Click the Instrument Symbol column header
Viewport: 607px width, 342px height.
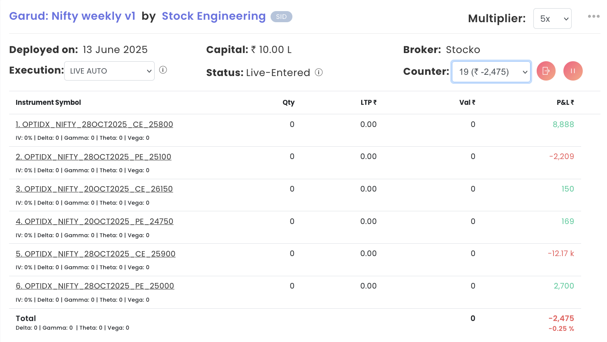click(x=48, y=102)
